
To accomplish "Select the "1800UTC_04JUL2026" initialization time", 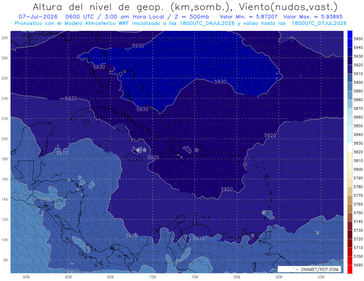I will pos(207,23).
